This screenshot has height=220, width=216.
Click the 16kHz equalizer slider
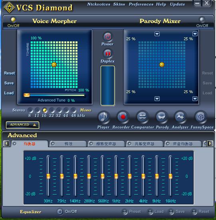[170, 176]
